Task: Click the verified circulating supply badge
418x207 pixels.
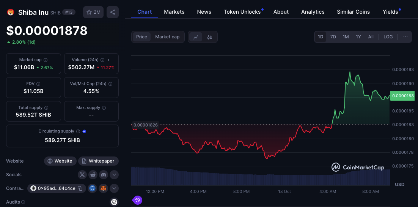Action: click(x=84, y=131)
